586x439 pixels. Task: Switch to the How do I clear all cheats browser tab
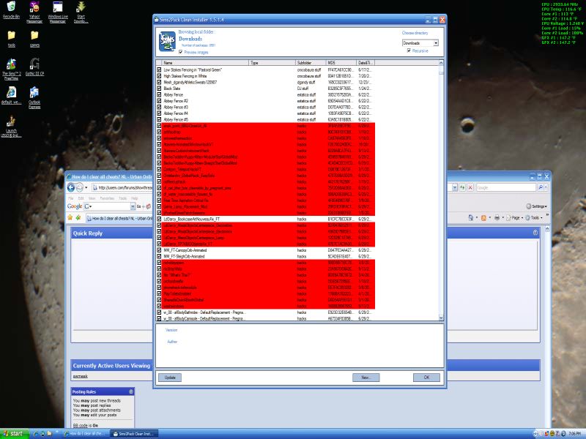tap(119, 218)
